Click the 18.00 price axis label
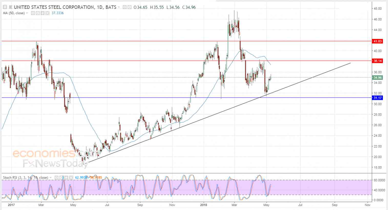Screen dimensions: 388x210 tap(378, 167)
